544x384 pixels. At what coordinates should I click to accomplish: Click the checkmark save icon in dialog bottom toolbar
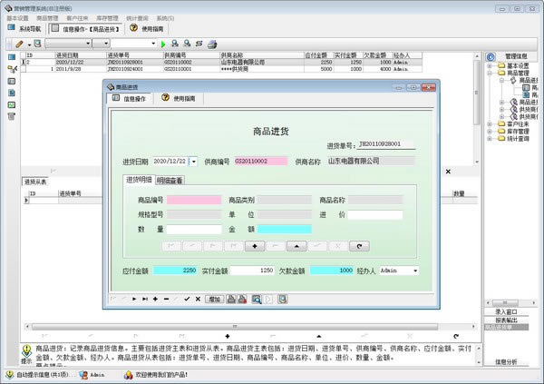click(x=187, y=299)
